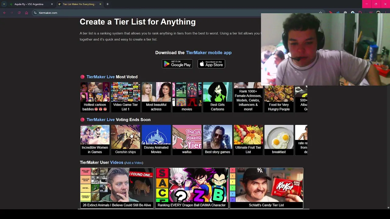Open the movies tier list
The width and height of the screenshot is (390, 219).
point(187,97)
